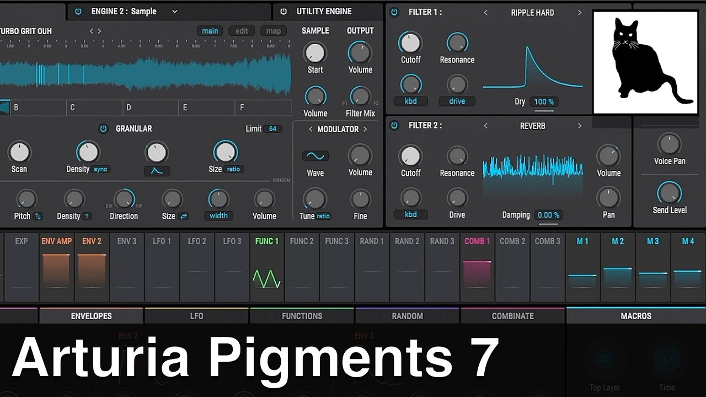This screenshot has height=397, width=706.
Task: Toggle the Utility Engine power button
Action: [284, 12]
